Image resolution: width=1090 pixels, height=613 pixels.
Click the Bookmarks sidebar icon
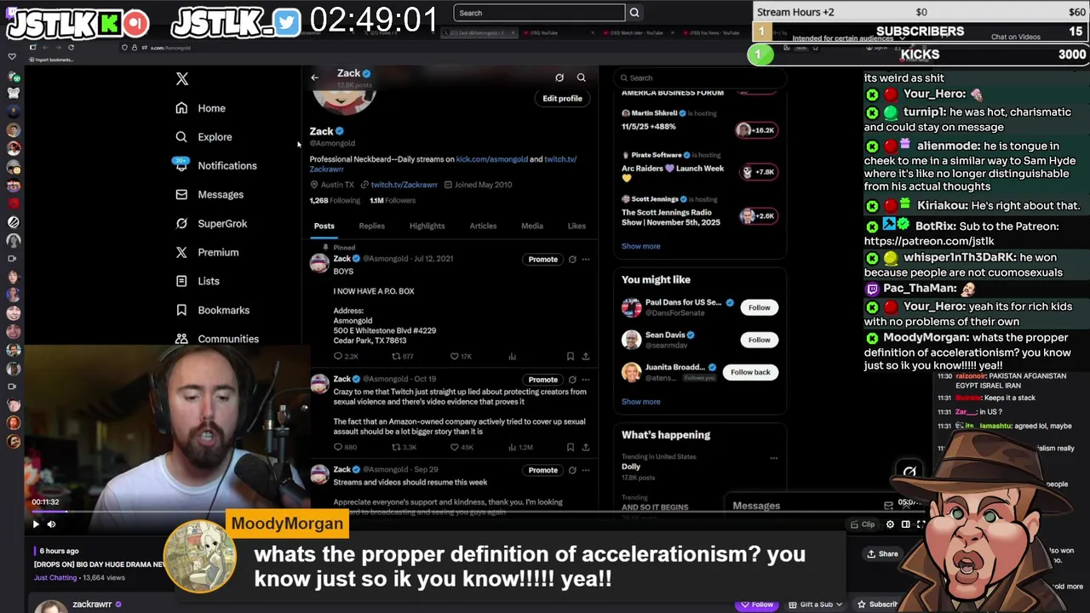point(181,310)
